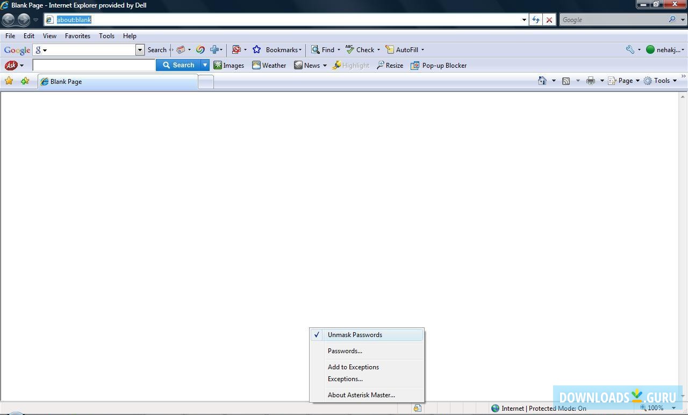This screenshot has width=688, height=415.
Task: Click the Google toolbar Search button
Action: click(157, 50)
